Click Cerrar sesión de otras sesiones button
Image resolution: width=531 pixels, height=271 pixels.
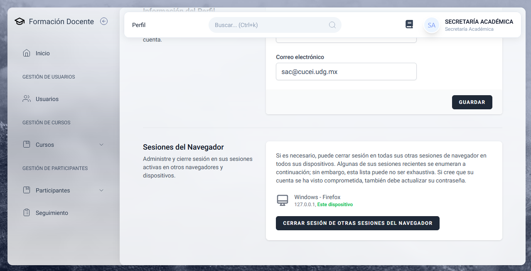357,223
